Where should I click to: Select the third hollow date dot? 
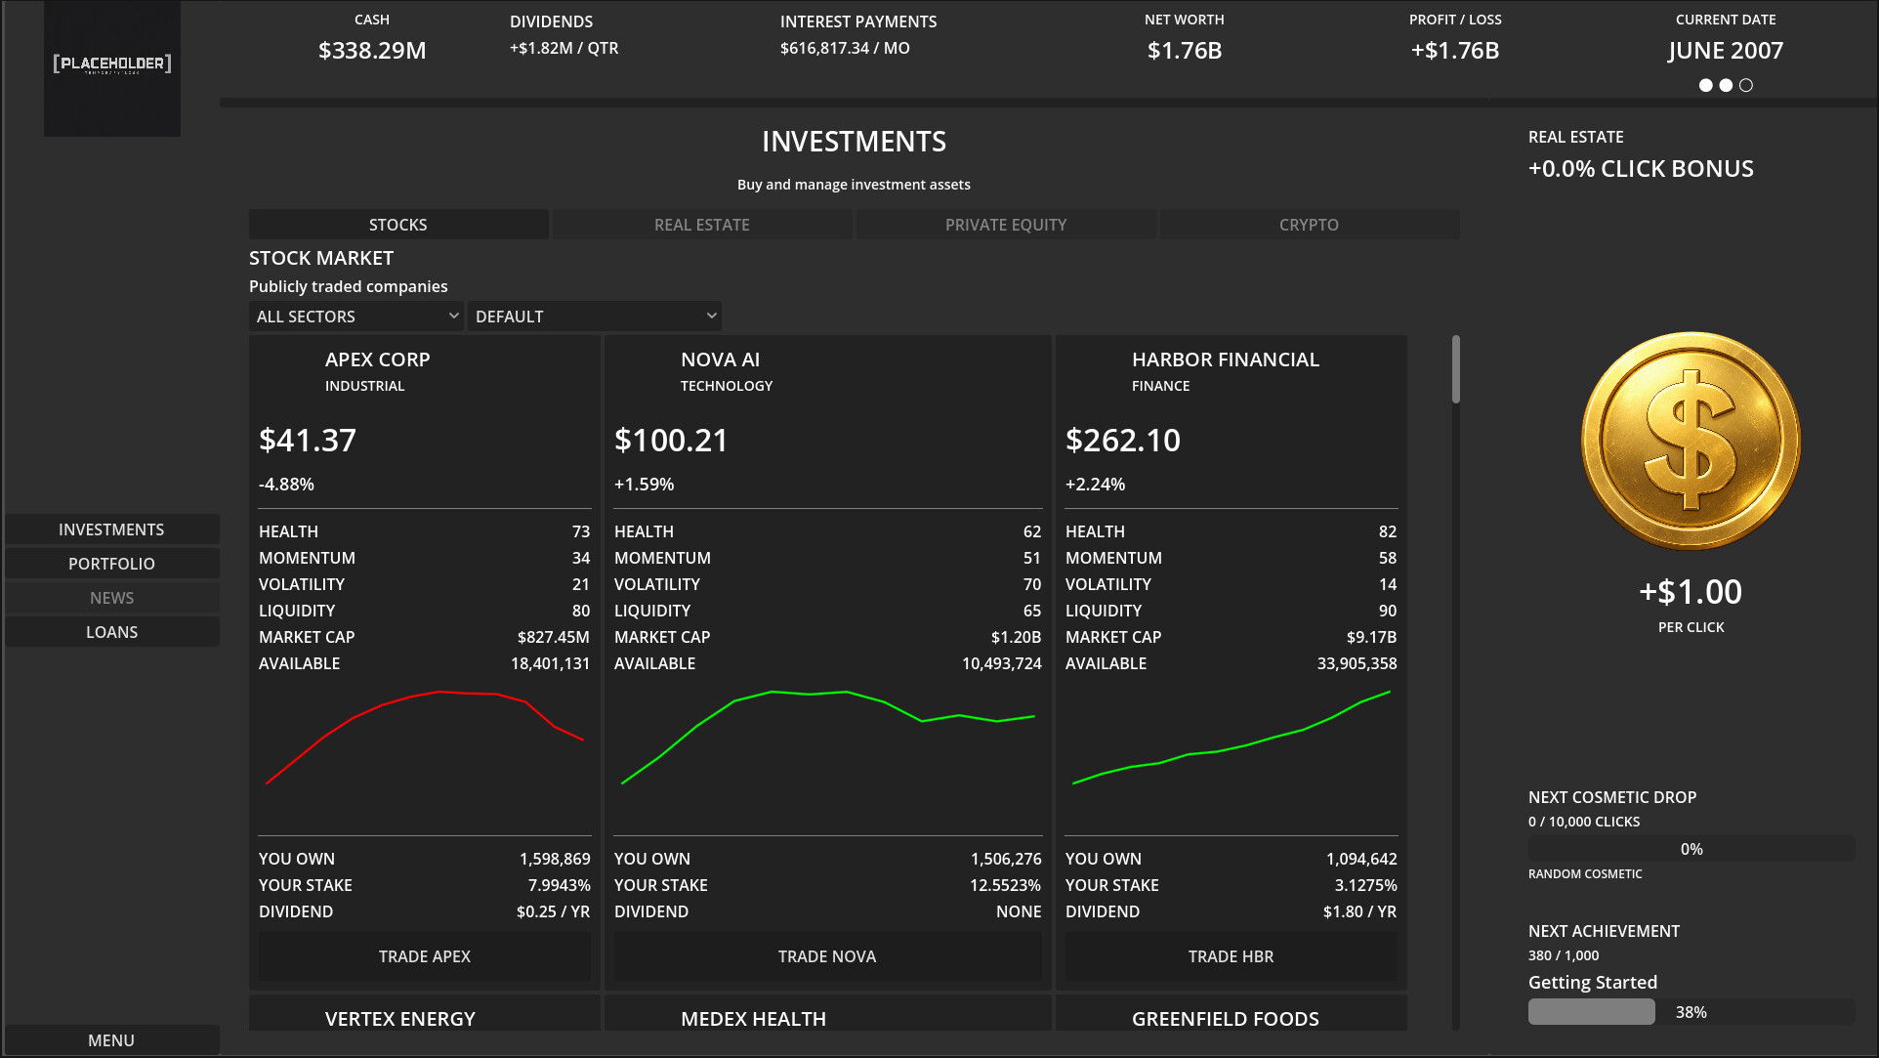1746,85
